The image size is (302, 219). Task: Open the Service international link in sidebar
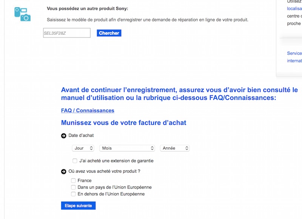pos(294,57)
